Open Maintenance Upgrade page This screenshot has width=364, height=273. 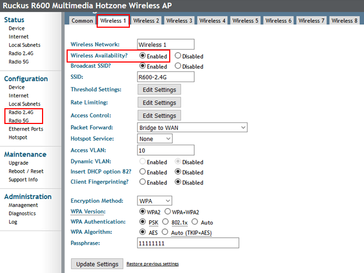19,163
